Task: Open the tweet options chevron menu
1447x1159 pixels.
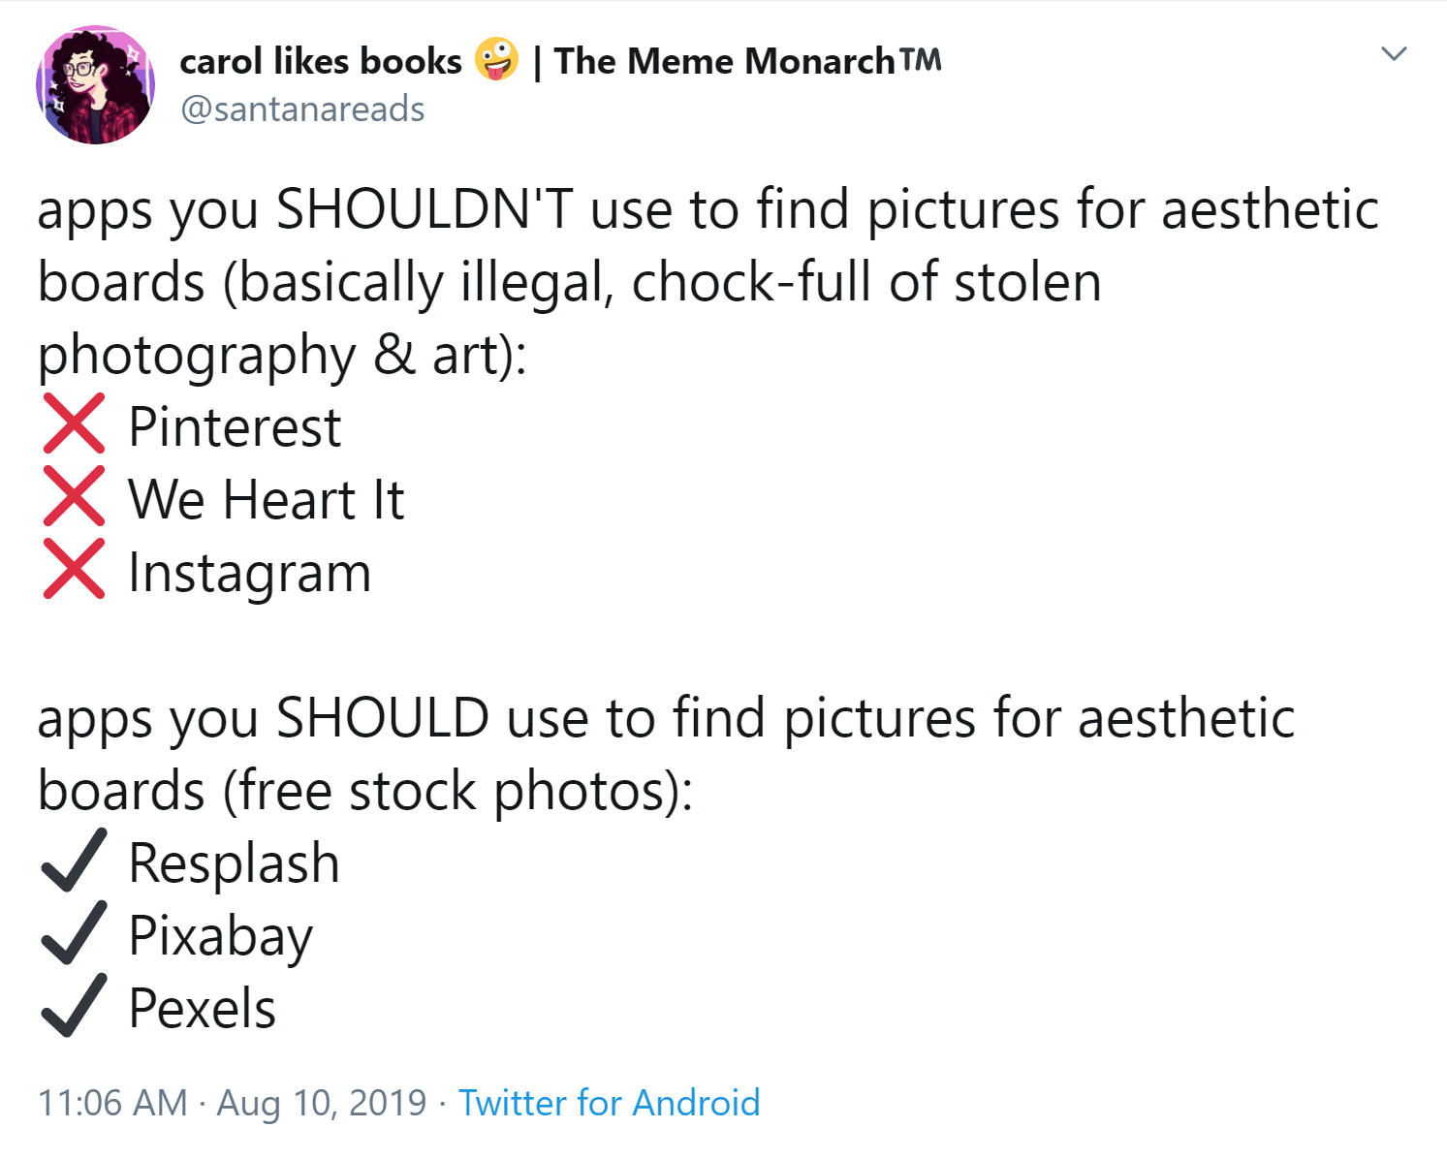Action: pyautogui.click(x=1394, y=54)
